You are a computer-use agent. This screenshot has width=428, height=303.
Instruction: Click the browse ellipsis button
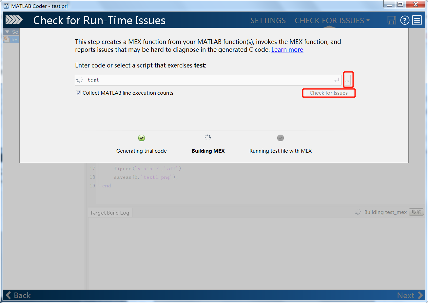[x=347, y=80]
